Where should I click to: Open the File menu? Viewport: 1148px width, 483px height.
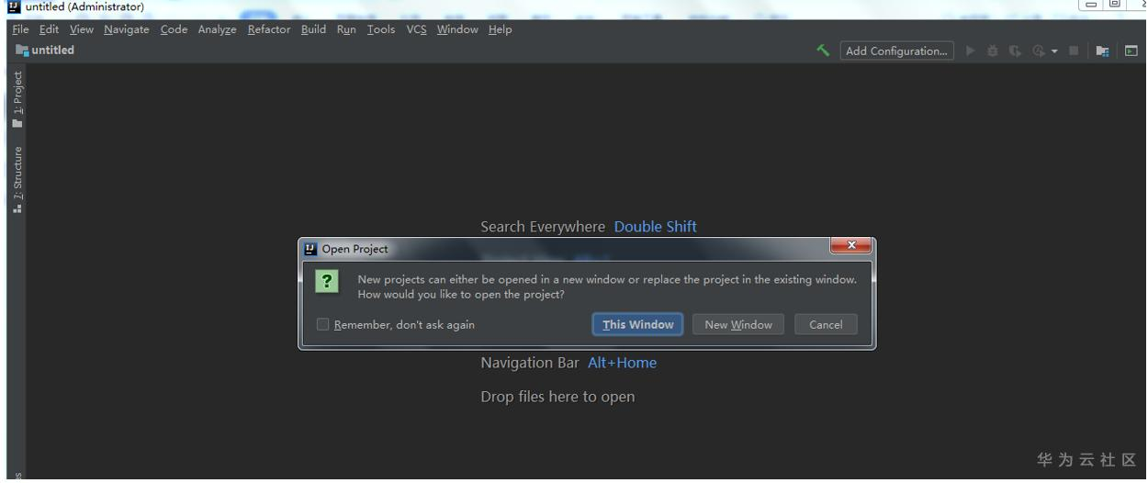coord(20,29)
